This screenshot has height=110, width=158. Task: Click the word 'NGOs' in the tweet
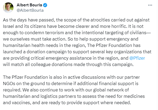click(x=9, y=83)
